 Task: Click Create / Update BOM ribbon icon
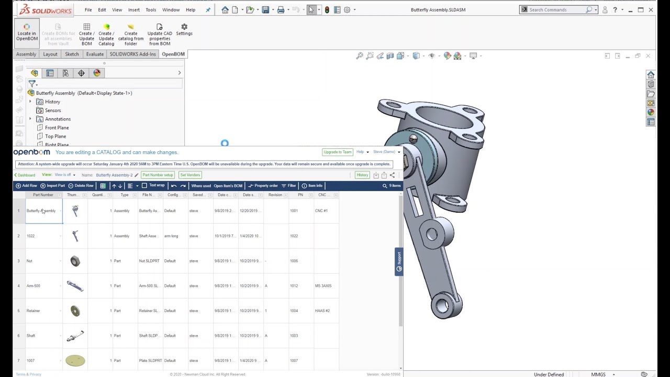(x=86, y=35)
